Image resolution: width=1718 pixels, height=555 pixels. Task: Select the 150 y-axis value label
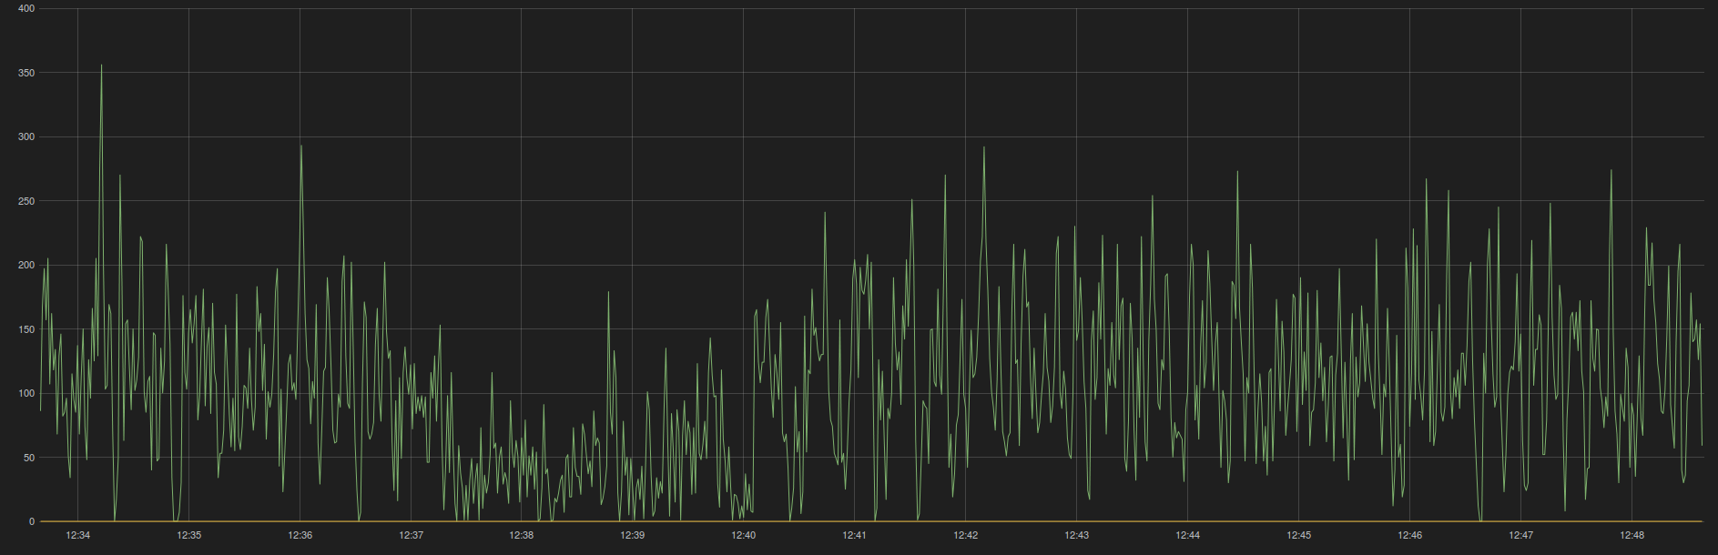click(x=26, y=329)
